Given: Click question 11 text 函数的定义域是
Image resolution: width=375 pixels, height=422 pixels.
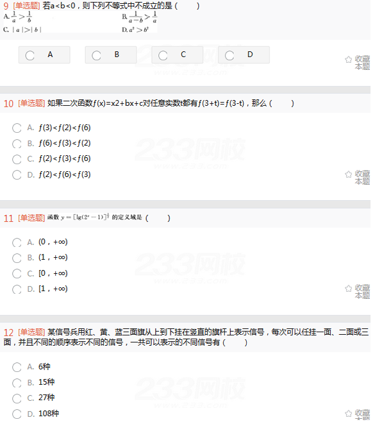Looking at the screenshot, I should (x=109, y=217).
